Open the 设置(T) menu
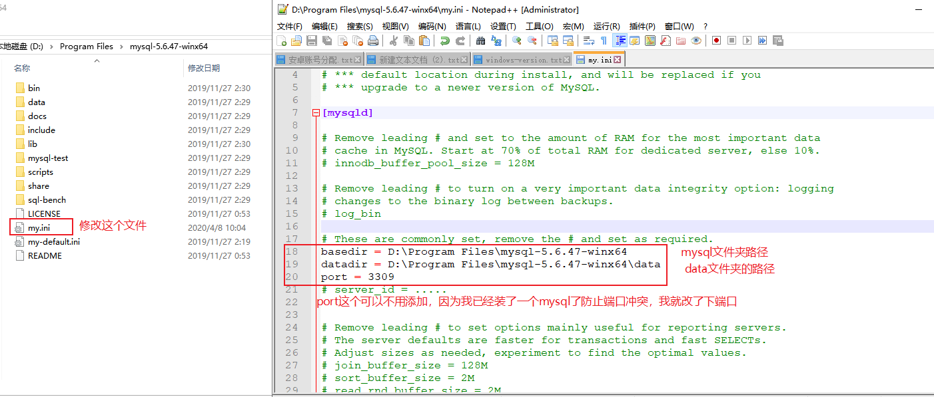 [503, 26]
